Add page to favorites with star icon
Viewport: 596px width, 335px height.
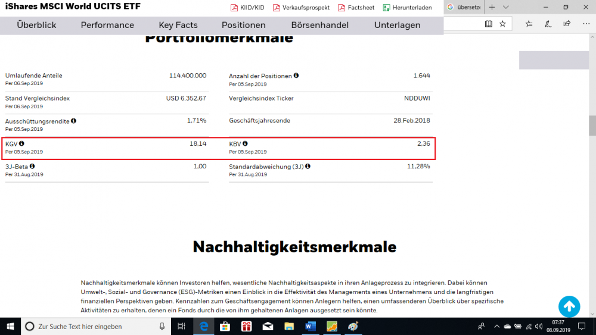(x=502, y=24)
